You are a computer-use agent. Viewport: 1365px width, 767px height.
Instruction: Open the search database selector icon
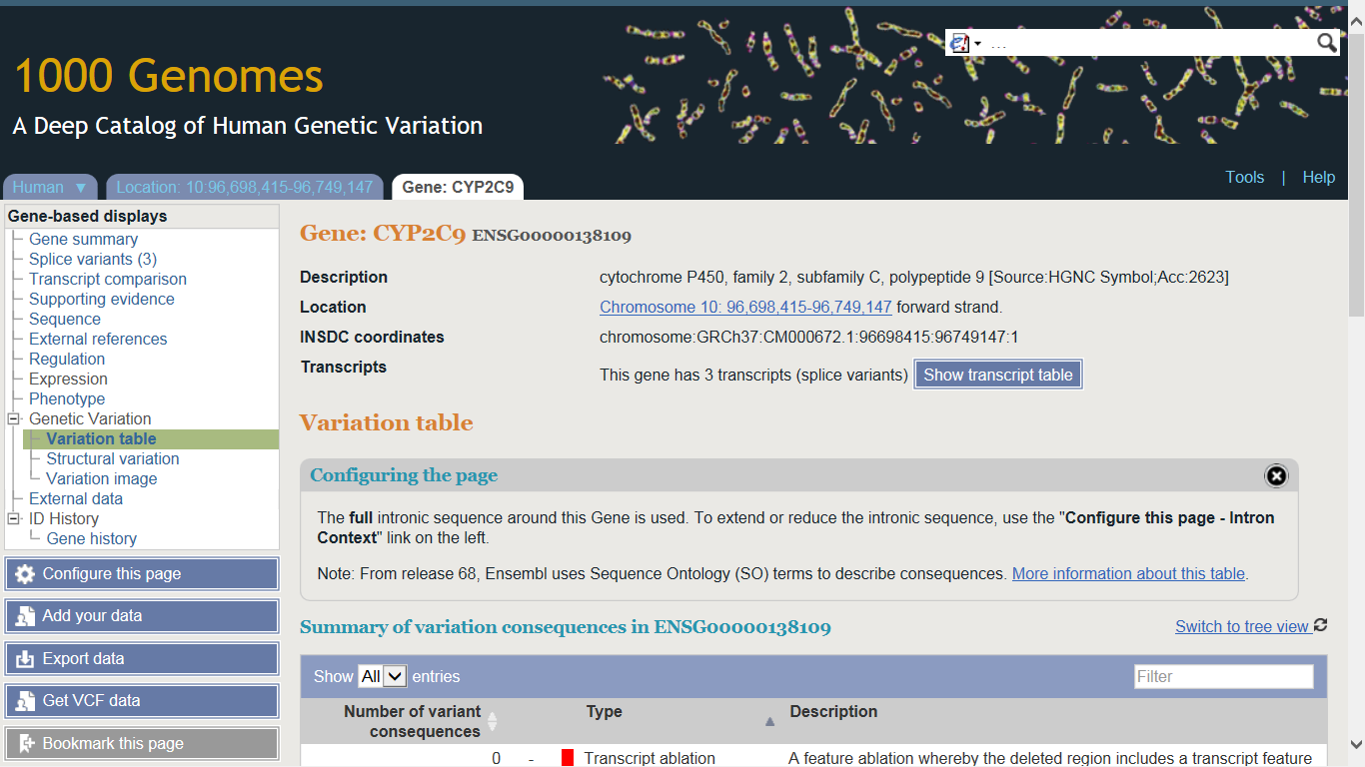click(x=965, y=43)
